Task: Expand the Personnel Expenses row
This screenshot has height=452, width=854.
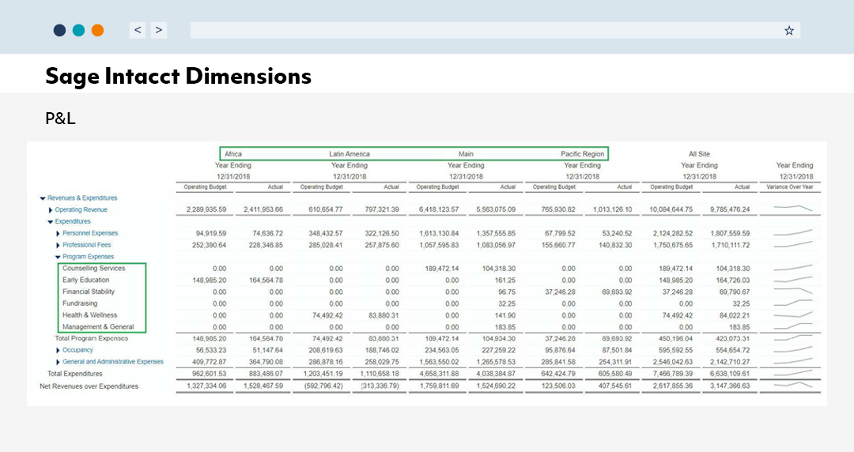Action: [59, 233]
